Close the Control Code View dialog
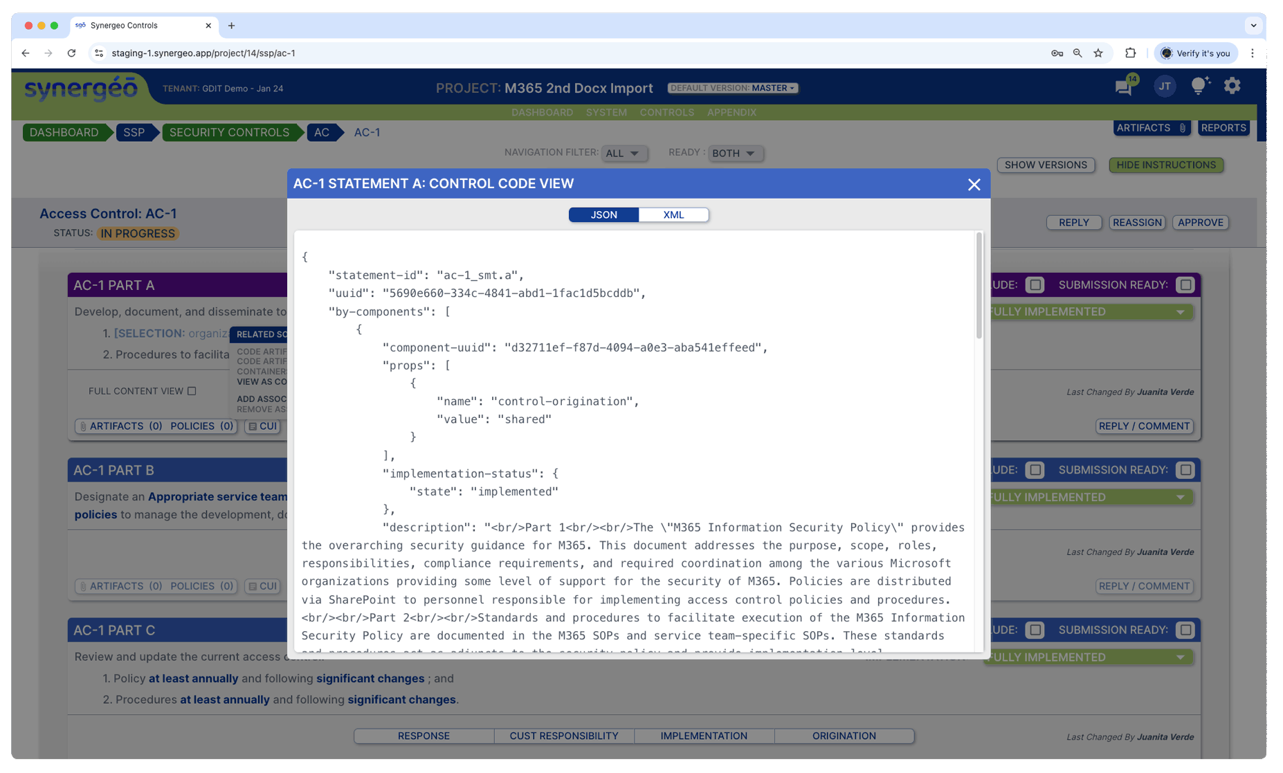Viewport: 1283px width, 773px height. click(974, 184)
